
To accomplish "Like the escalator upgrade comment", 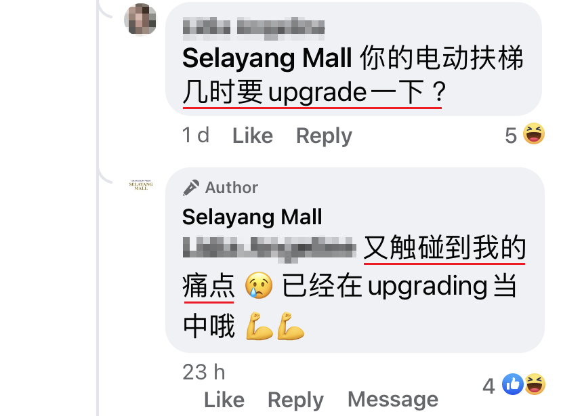I will coord(253,136).
